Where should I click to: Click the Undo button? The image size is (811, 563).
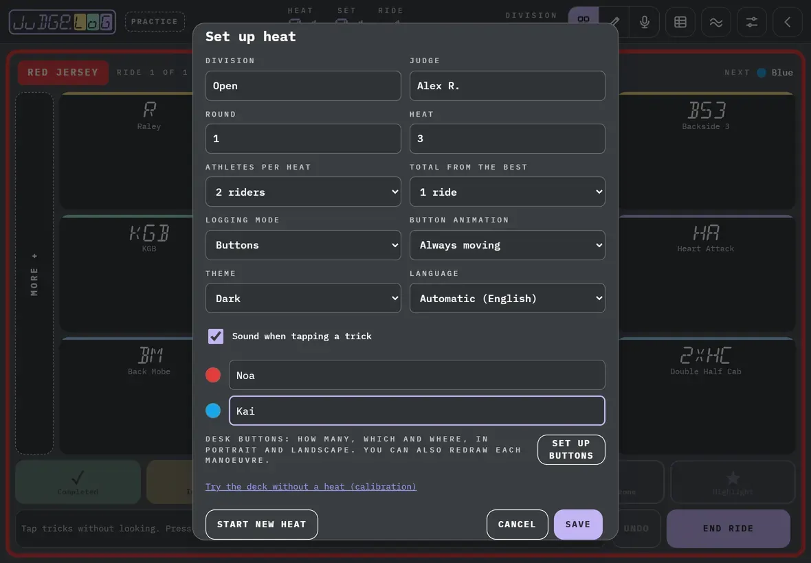pyautogui.click(x=636, y=529)
